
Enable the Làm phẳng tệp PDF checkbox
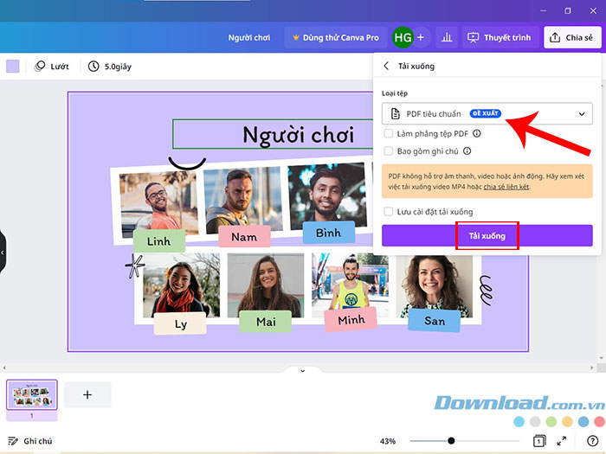click(388, 133)
